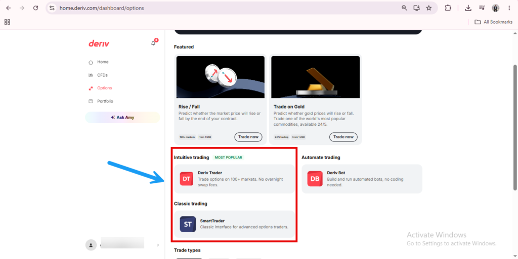Bookmark this page with the star icon
This screenshot has width=518, height=259.
(429, 8)
